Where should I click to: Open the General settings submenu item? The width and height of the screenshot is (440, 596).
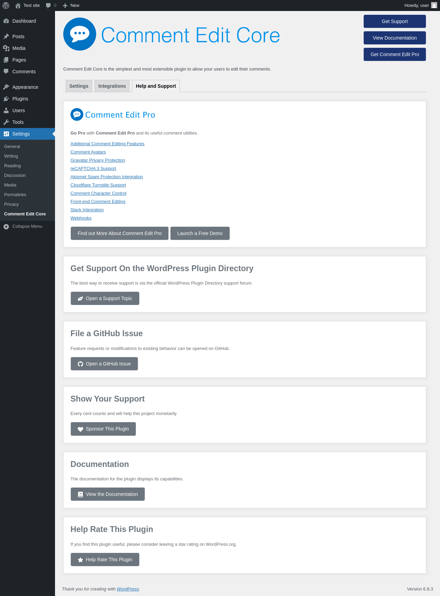[27, 147]
